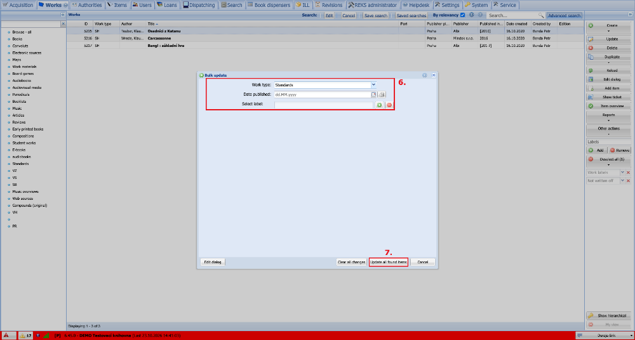The height and width of the screenshot is (340, 635).
Task: Remove the Not written off filter
Action: pos(629,181)
